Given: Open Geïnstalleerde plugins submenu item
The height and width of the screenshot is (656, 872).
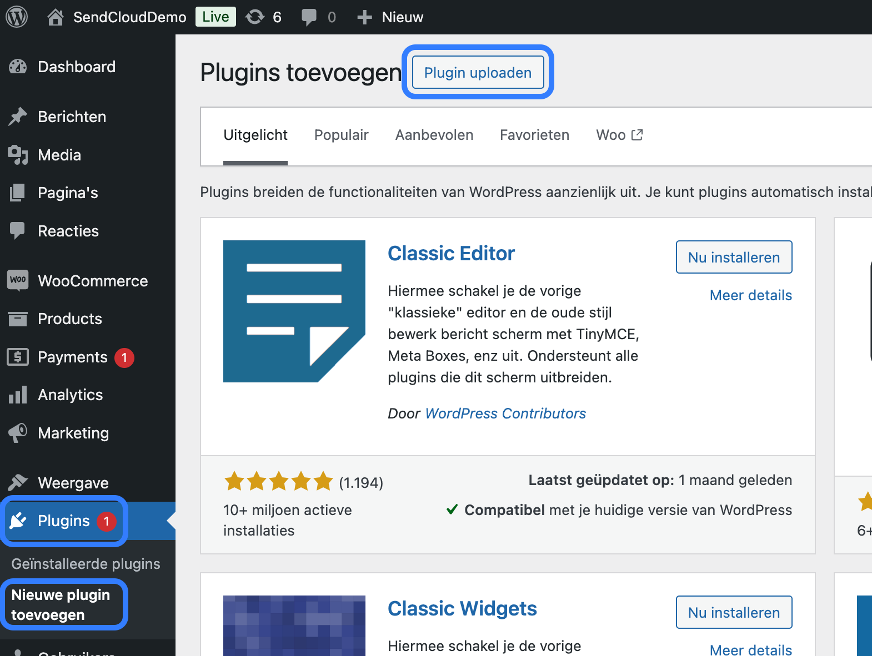Looking at the screenshot, I should pos(86,564).
